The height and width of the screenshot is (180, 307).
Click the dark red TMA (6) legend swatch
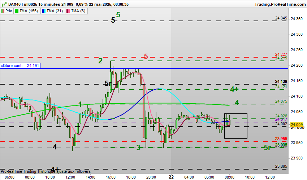point(68,11)
